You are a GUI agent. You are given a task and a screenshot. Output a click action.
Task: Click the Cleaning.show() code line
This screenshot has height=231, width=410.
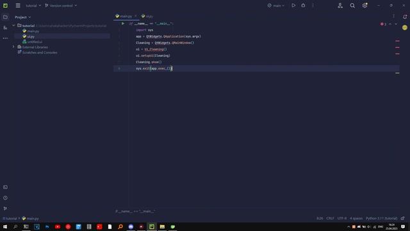coord(149,62)
